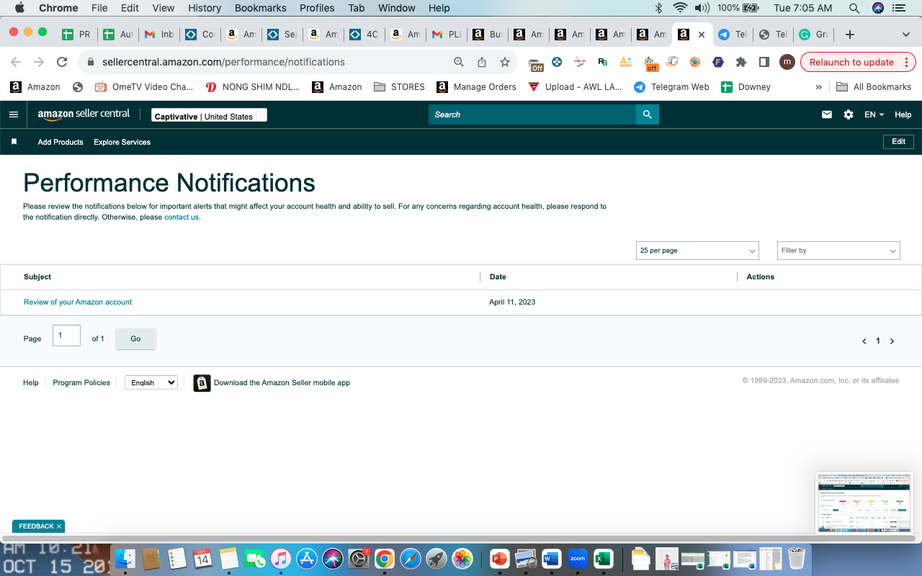The height and width of the screenshot is (576, 922).
Task: Open the Captivative United States account switcher
Action: [209, 115]
